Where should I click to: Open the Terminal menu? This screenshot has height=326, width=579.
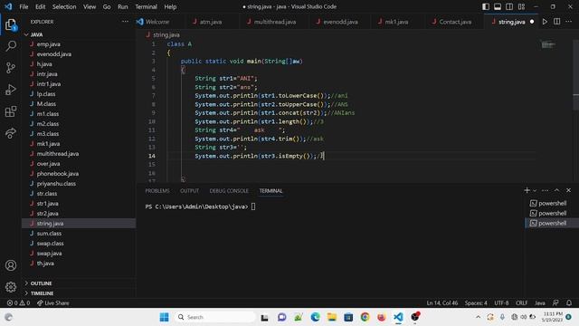tap(146, 6)
